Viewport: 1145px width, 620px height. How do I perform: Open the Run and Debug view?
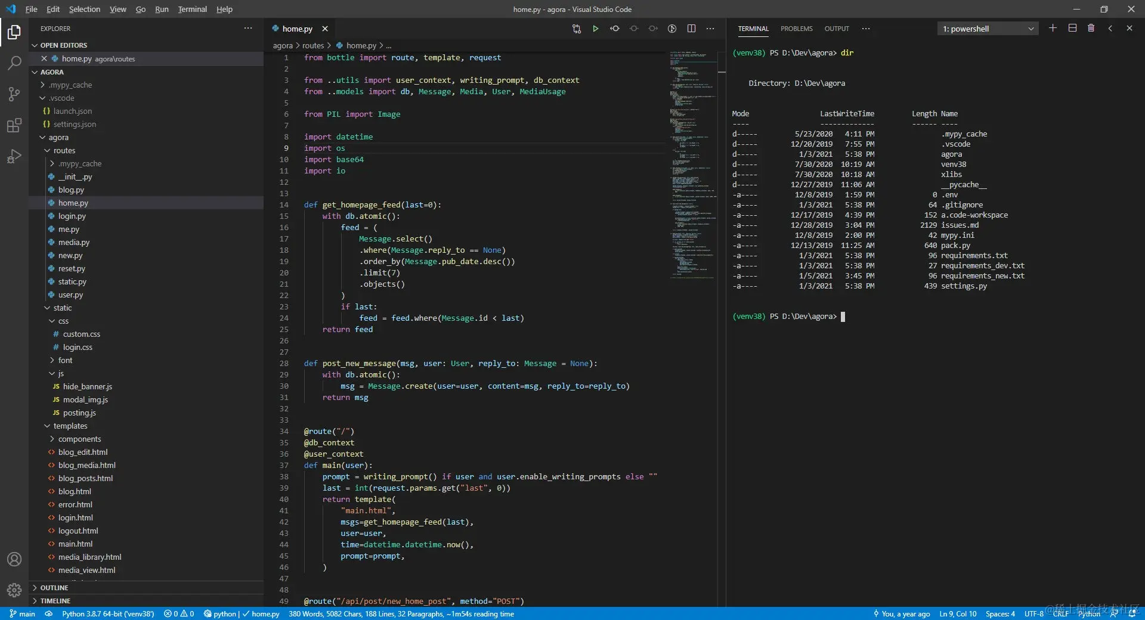(x=14, y=156)
